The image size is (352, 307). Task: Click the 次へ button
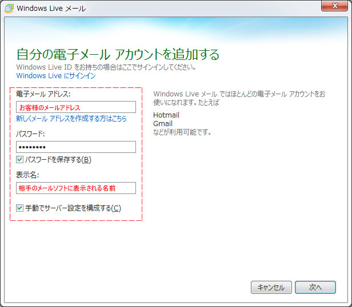315,287
